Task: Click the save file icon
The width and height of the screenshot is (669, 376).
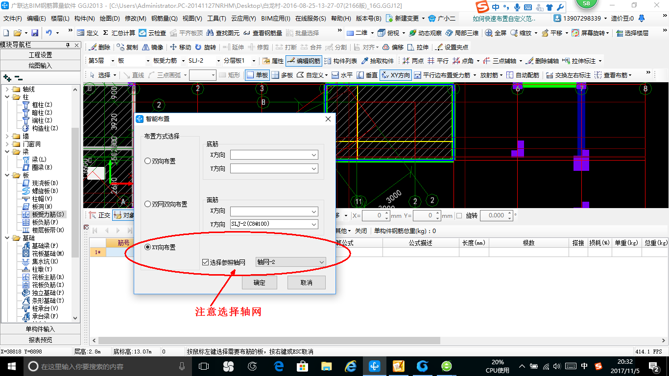Action: coord(35,33)
